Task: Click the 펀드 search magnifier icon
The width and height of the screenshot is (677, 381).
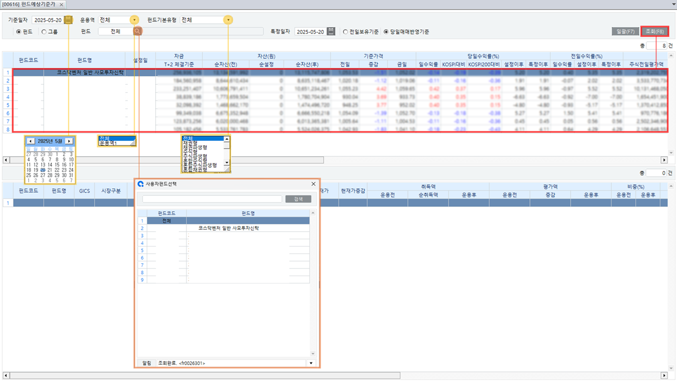Action: (137, 32)
